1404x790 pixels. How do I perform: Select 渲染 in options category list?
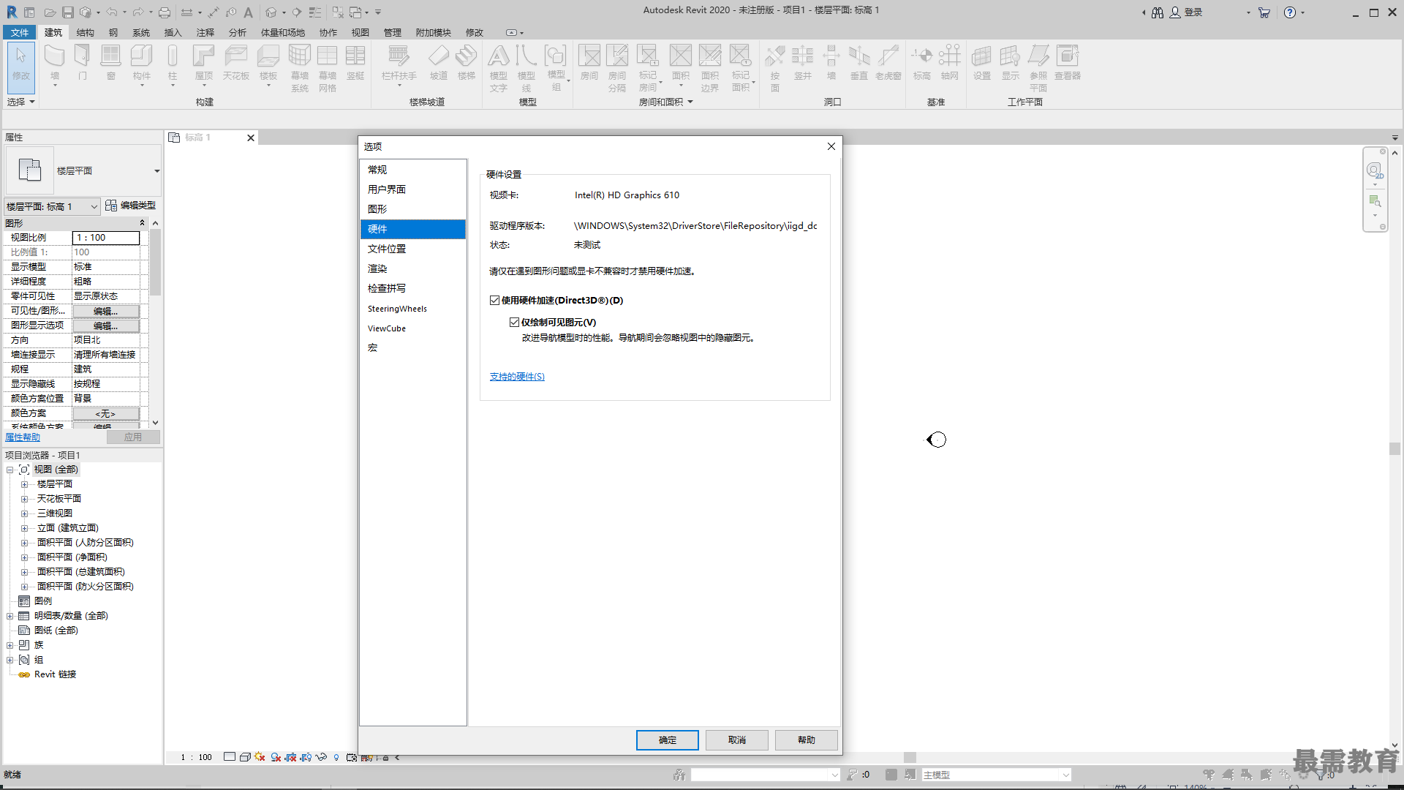click(412, 268)
